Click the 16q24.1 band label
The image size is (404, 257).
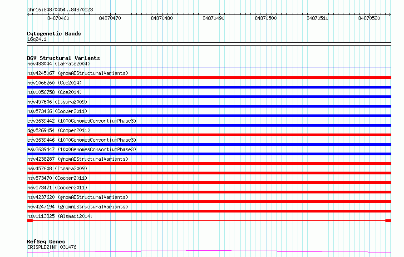[37, 39]
